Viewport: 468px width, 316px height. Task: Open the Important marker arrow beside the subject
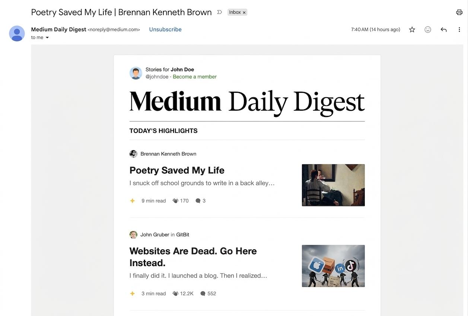click(219, 12)
